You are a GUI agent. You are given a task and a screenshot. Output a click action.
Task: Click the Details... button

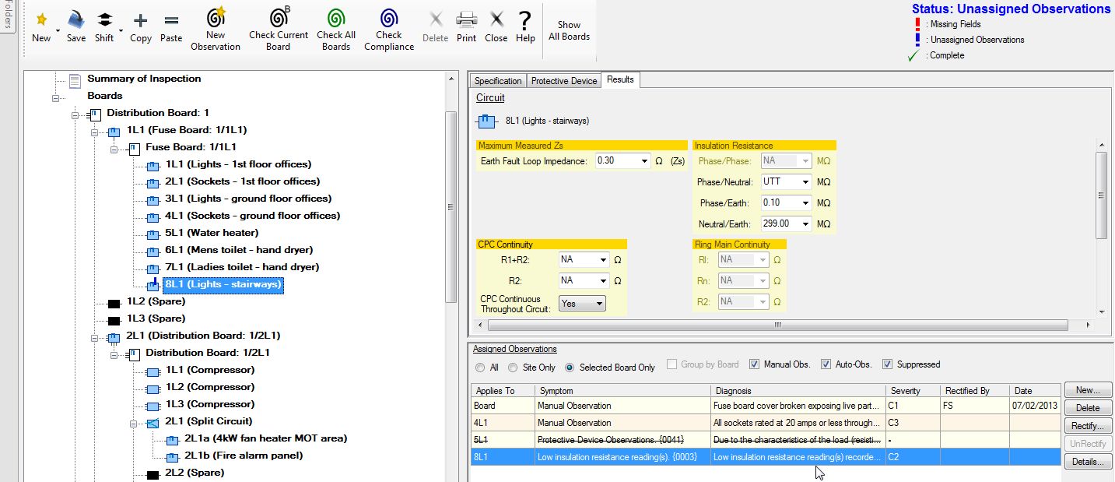click(1088, 462)
